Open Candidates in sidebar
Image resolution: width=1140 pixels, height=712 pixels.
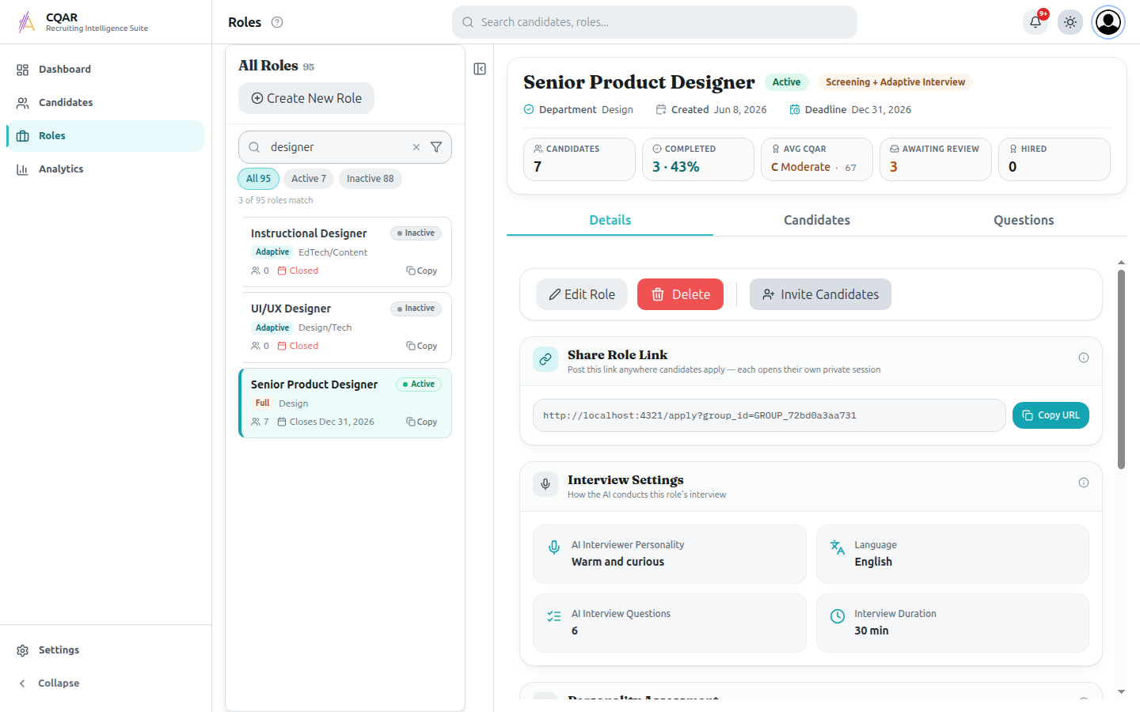(x=105, y=103)
